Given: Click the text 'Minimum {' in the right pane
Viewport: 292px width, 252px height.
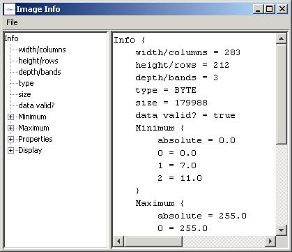Looking at the screenshot, I should coord(160,128).
